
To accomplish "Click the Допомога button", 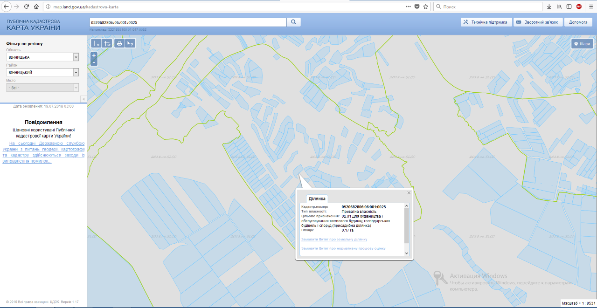I will pos(578,22).
